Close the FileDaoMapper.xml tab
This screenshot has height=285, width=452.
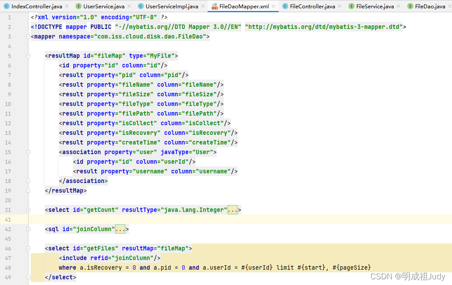pos(274,7)
